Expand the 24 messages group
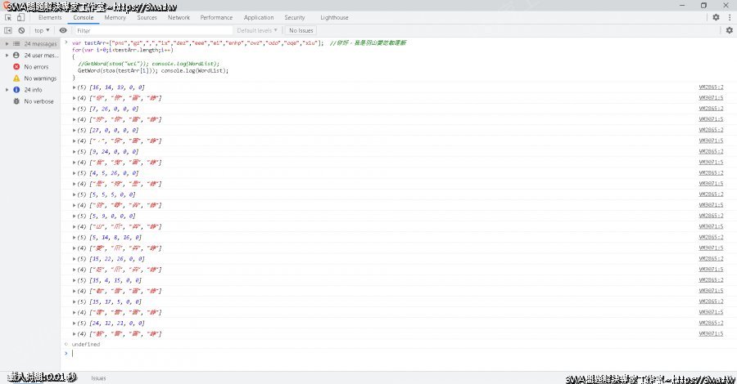This screenshot has width=737, height=384. [7, 43]
